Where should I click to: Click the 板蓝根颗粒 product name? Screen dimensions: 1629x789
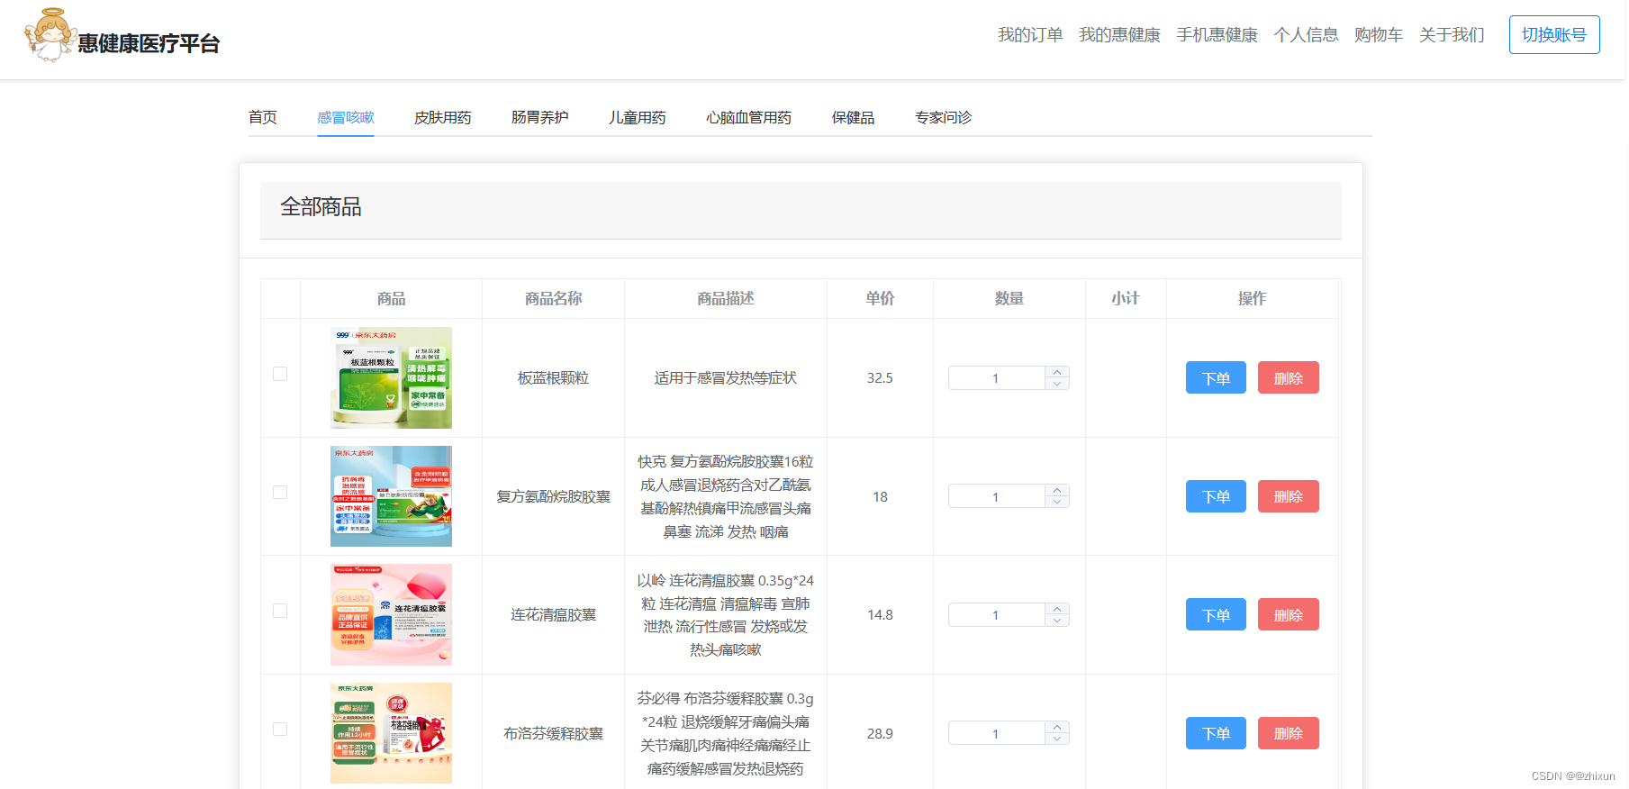[553, 378]
